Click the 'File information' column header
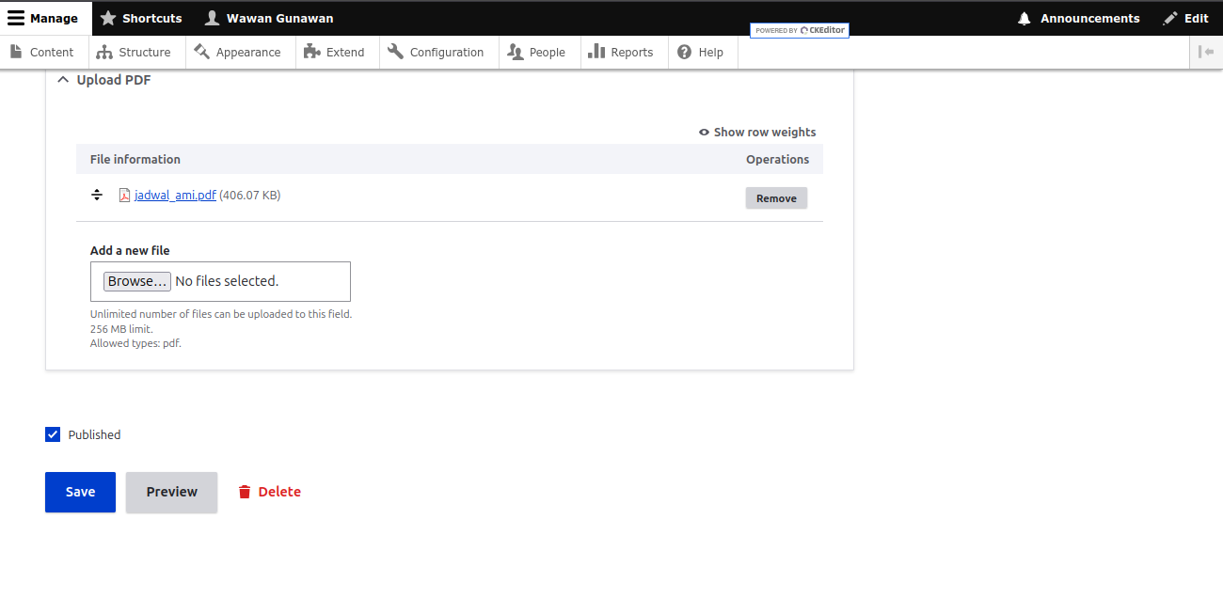This screenshot has width=1223, height=614. [x=135, y=160]
